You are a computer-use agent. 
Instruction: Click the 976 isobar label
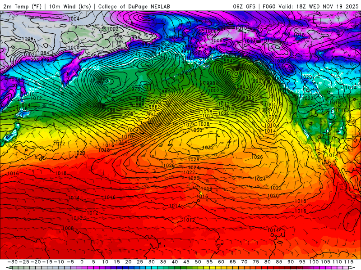click(x=162, y=53)
